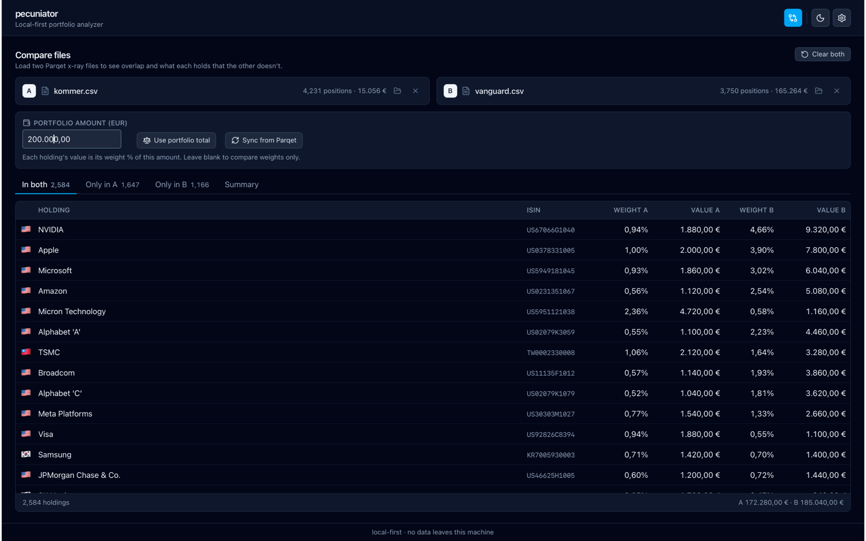Select the JPMorgan Chase & Co. holding name

[79, 475]
